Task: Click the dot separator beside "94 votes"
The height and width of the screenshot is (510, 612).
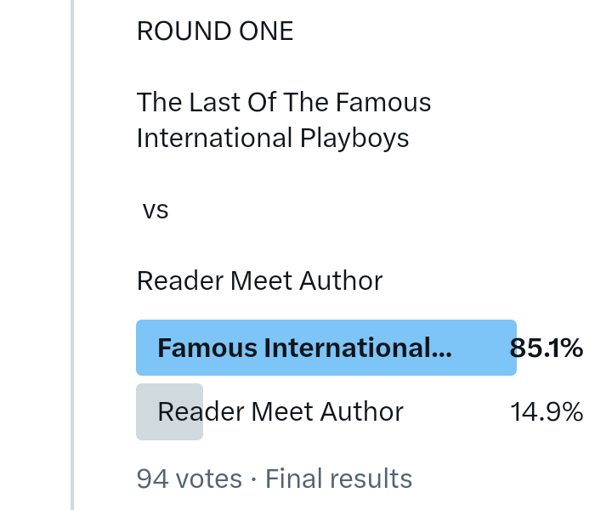Action: coord(253,479)
